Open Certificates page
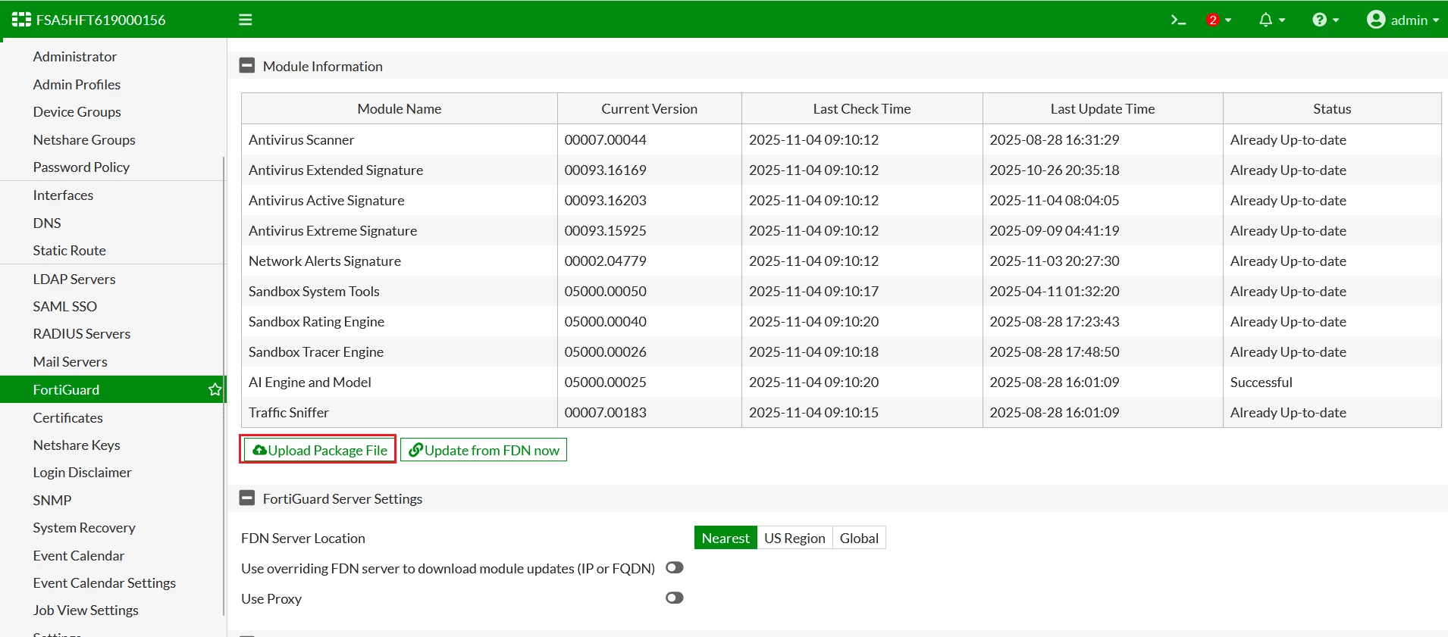Image resolution: width=1448 pixels, height=637 pixels. coord(68,417)
